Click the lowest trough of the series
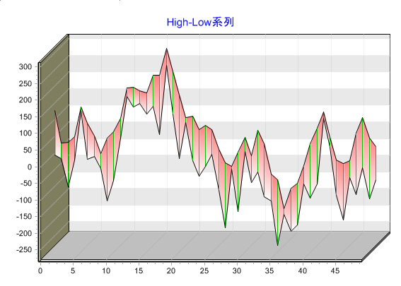 click(x=278, y=246)
